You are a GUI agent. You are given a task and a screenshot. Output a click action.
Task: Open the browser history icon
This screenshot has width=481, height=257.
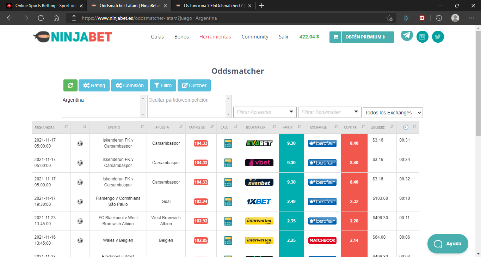click(x=439, y=18)
